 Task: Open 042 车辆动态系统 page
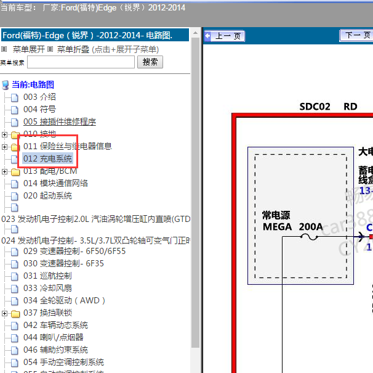pos(55,326)
